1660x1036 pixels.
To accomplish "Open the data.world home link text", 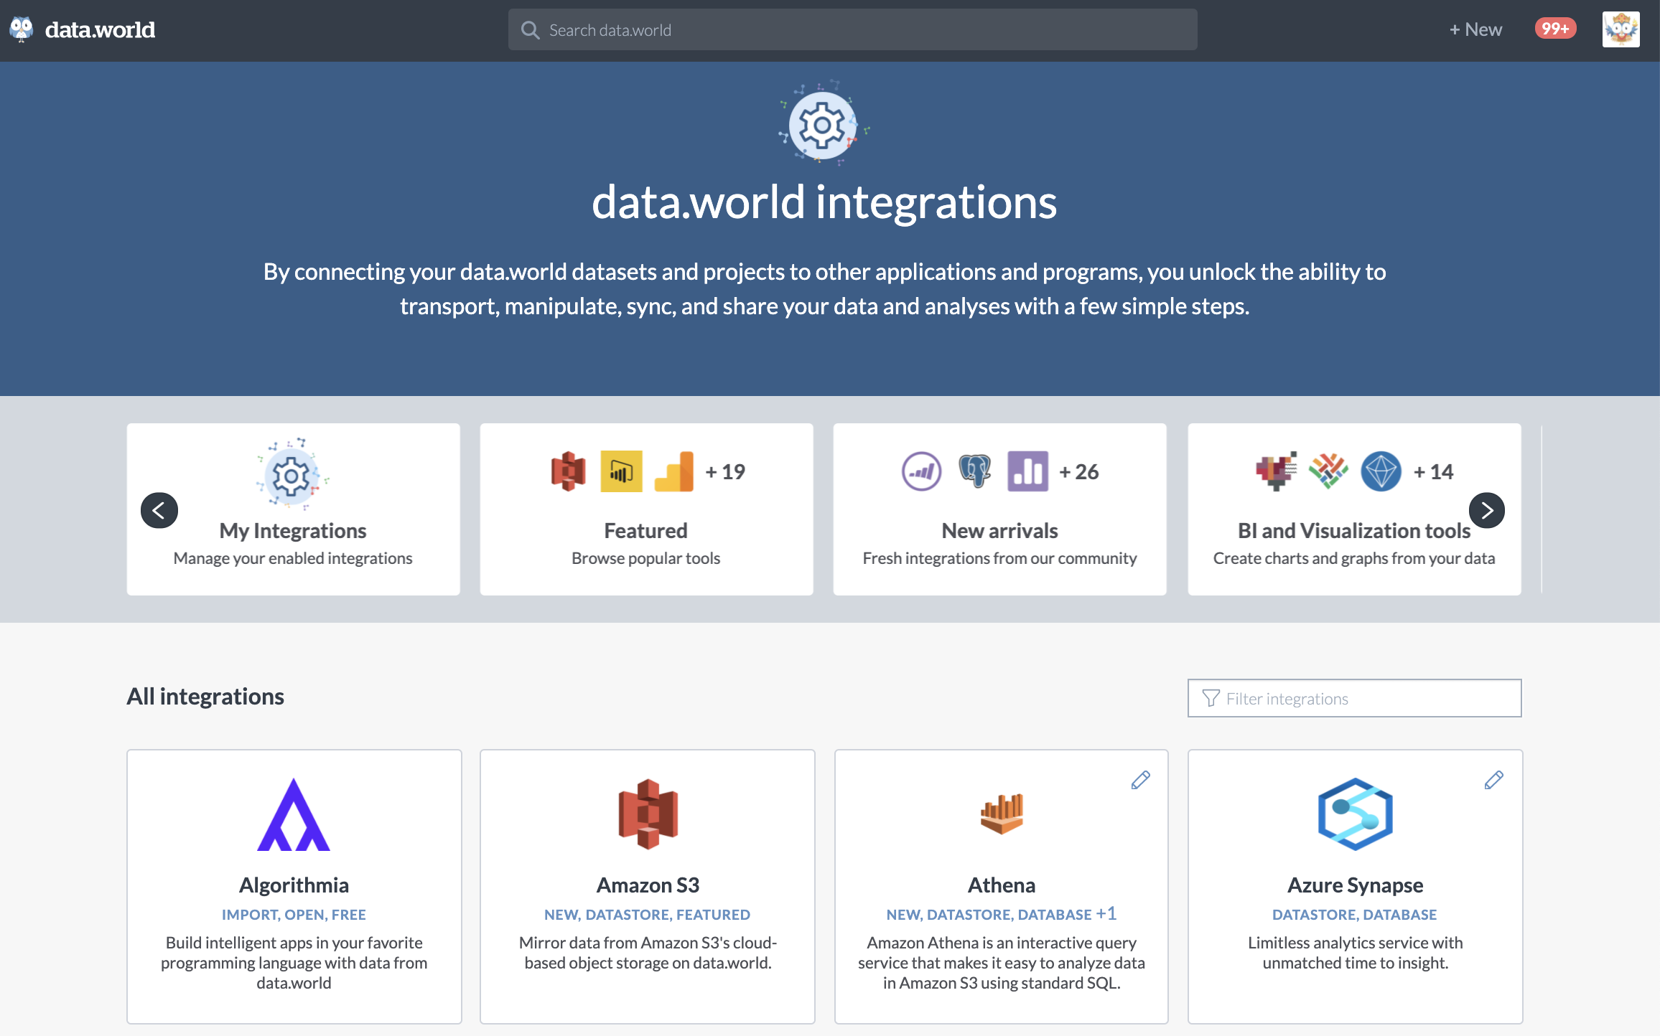I will point(100,29).
